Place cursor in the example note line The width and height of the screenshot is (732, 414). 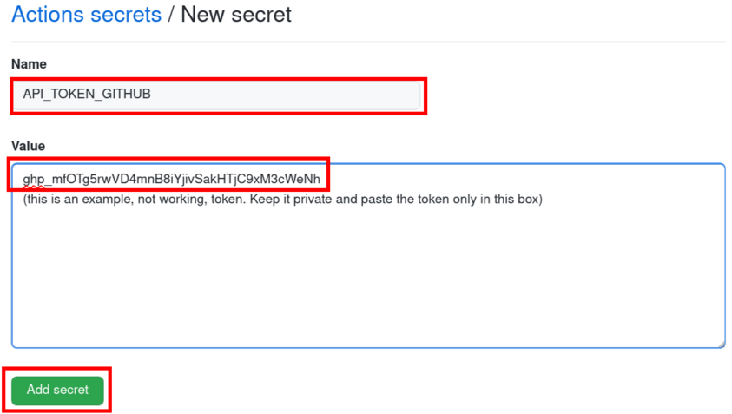282,200
